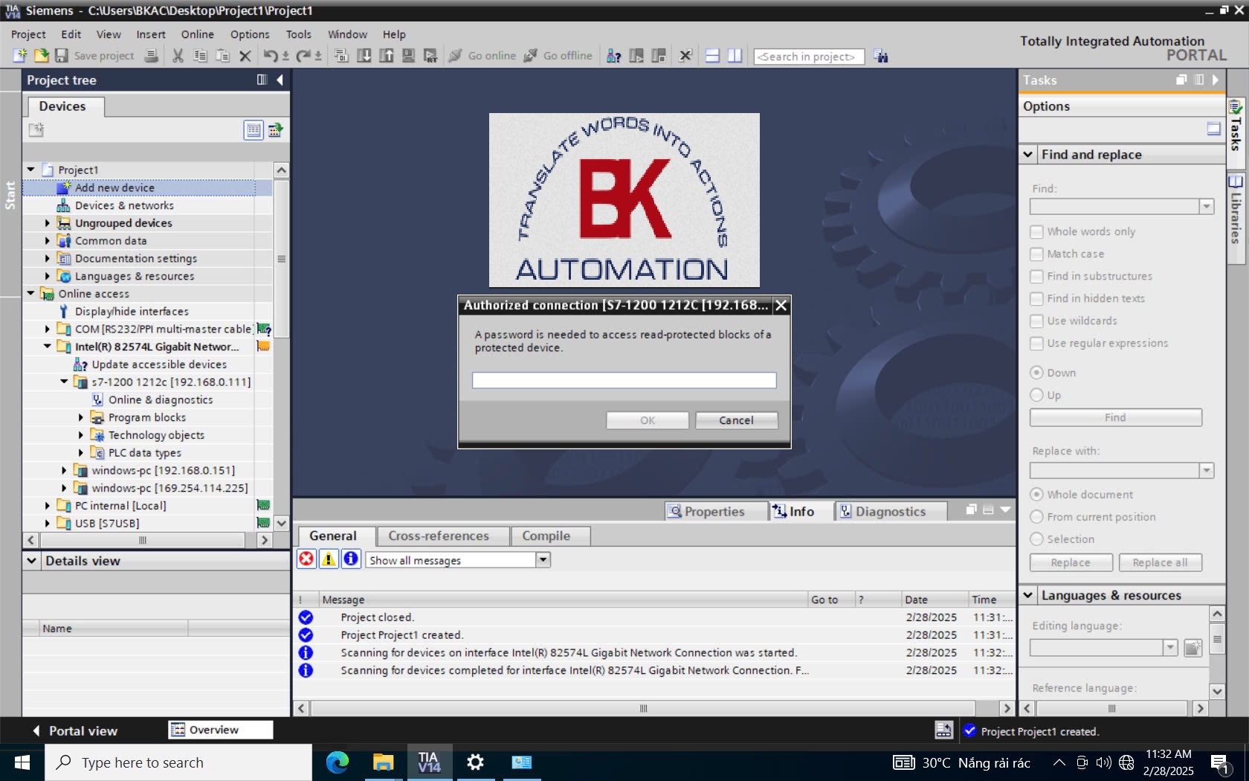Click the Paste toolbar icon
The image size is (1249, 781).
point(222,56)
